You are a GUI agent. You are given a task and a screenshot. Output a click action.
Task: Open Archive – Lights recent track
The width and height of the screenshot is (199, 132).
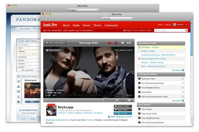click(x=148, y=51)
